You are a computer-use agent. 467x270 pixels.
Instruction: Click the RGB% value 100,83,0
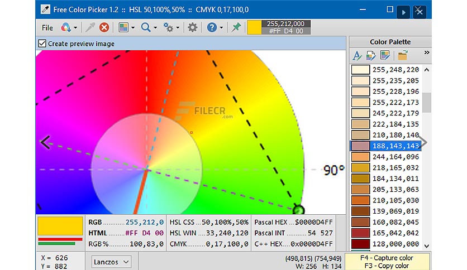[x=146, y=244]
